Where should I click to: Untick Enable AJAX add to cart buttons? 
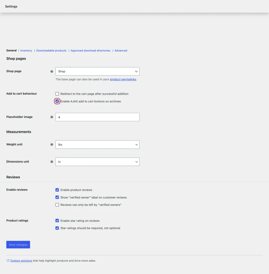pyautogui.click(x=57, y=101)
